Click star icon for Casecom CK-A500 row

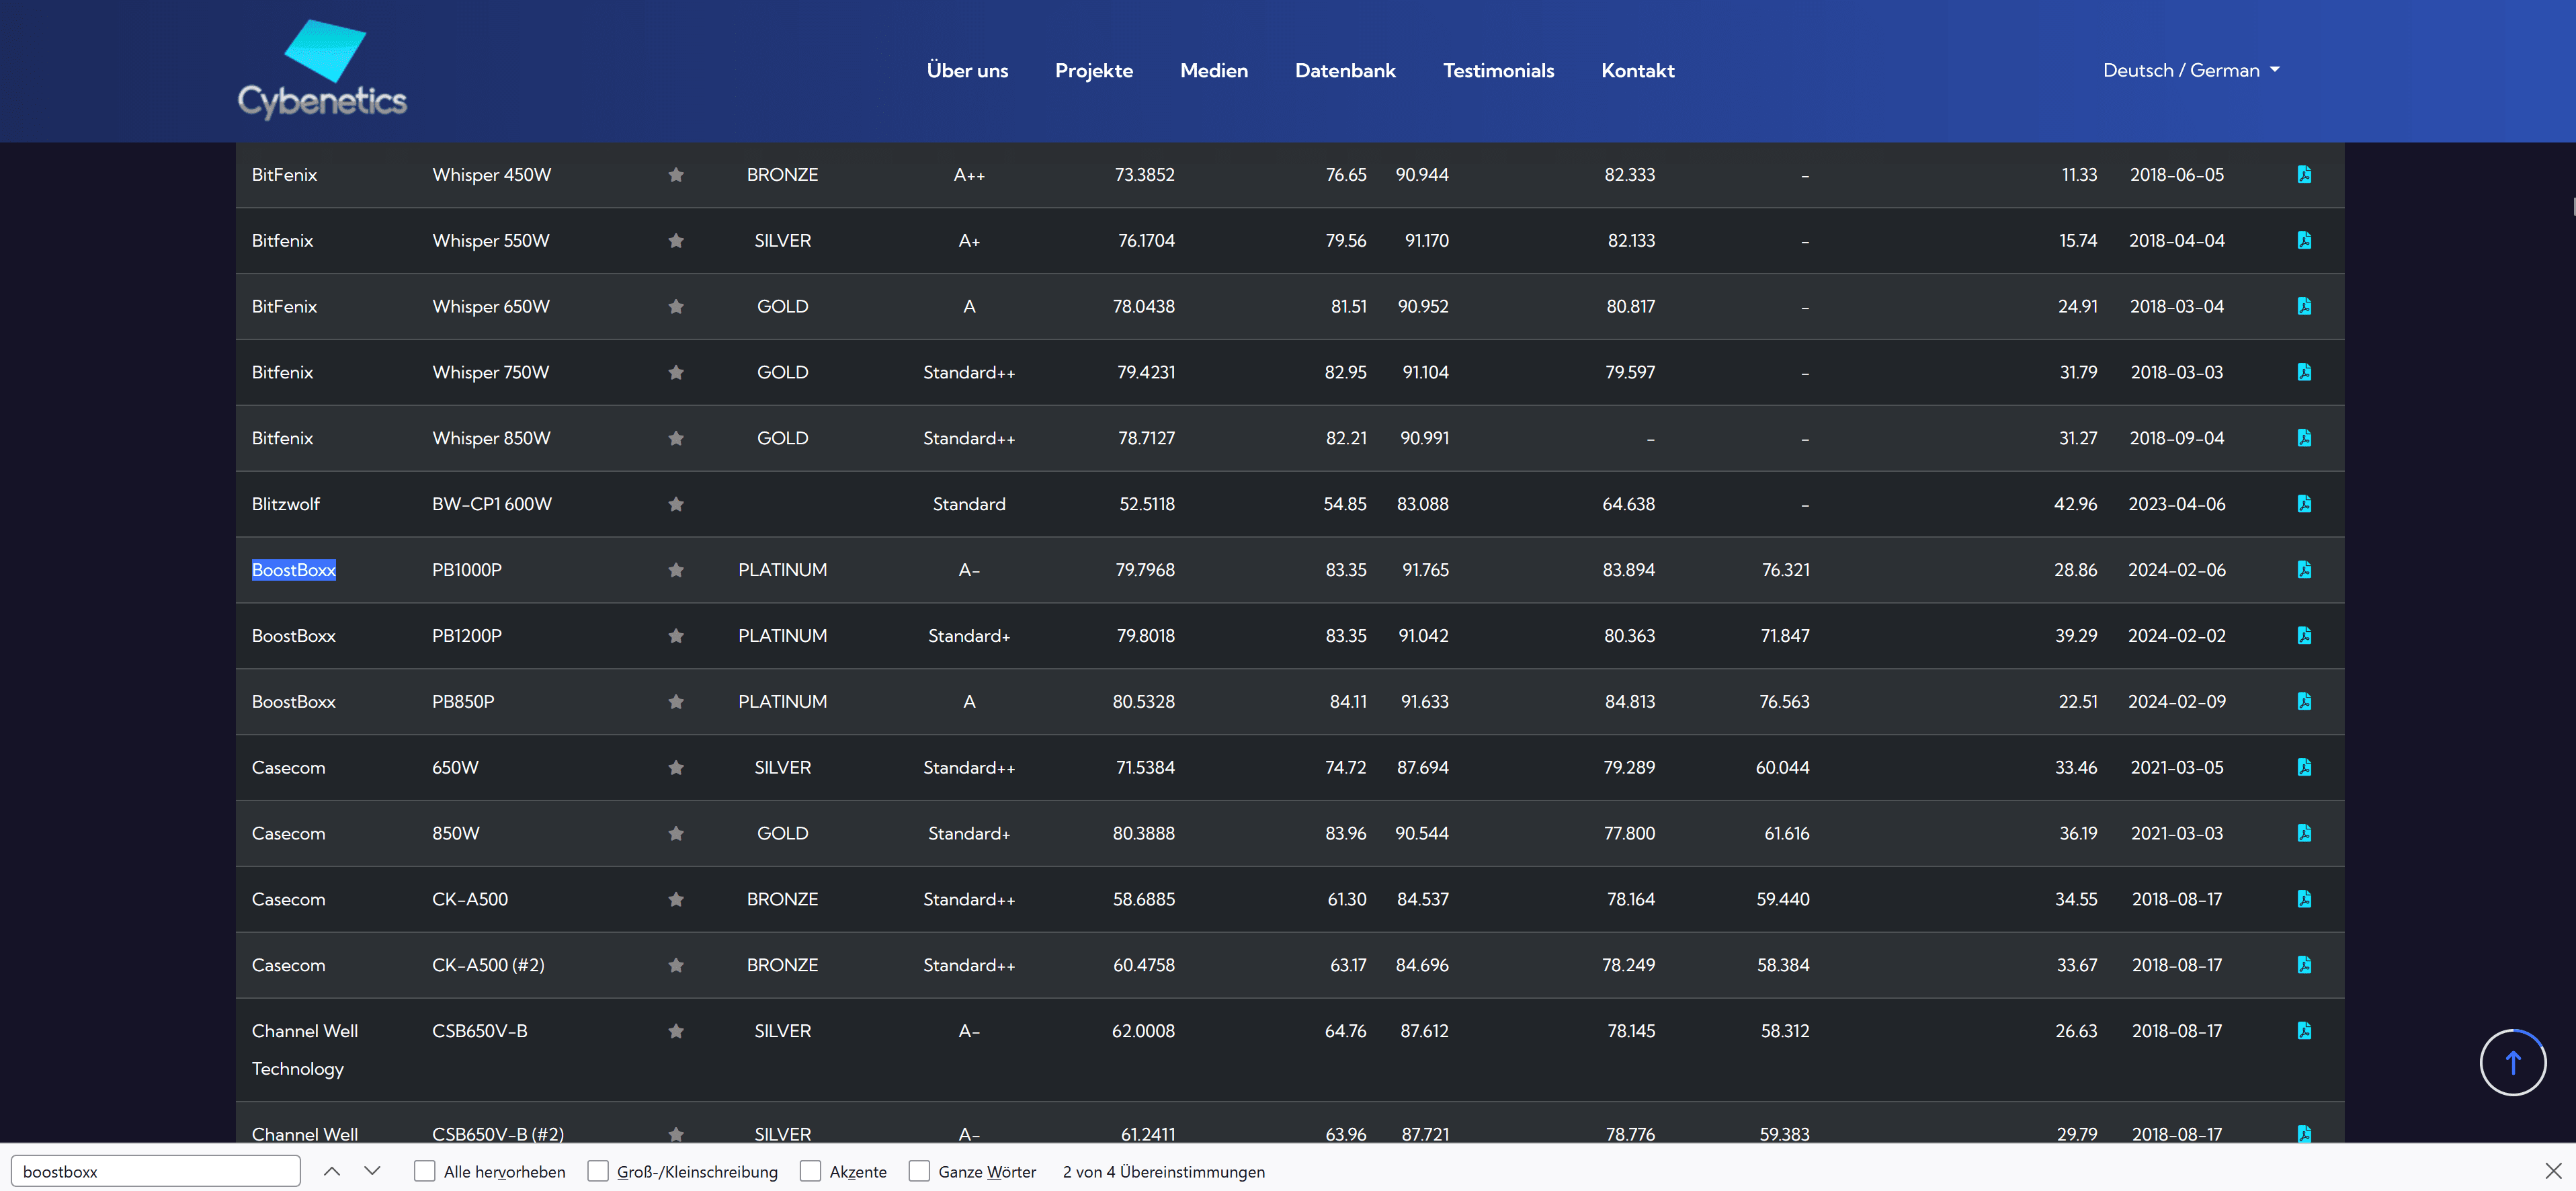(x=676, y=899)
